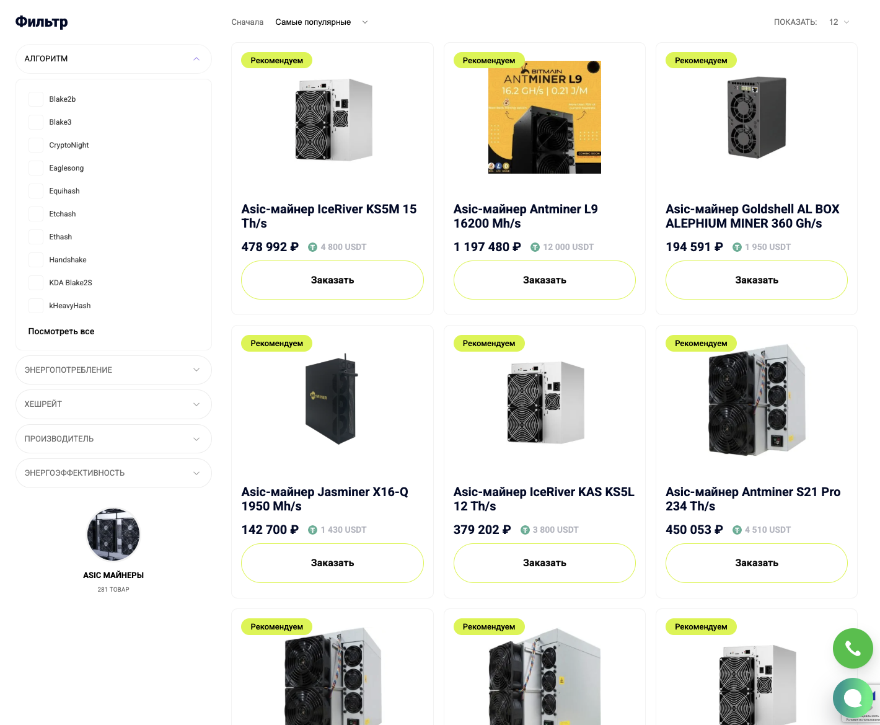
Task: Click Посмотреть все algorithms link
Action: click(61, 331)
